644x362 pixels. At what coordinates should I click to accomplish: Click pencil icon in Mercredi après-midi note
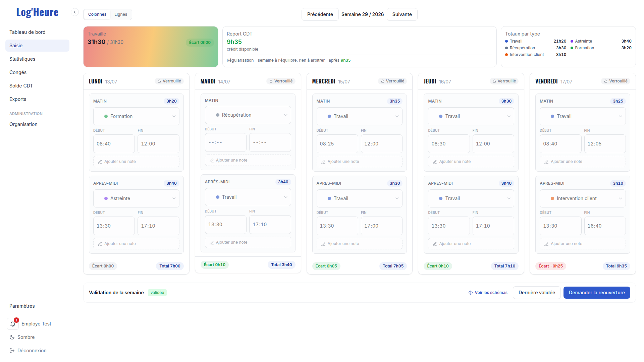(323, 244)
